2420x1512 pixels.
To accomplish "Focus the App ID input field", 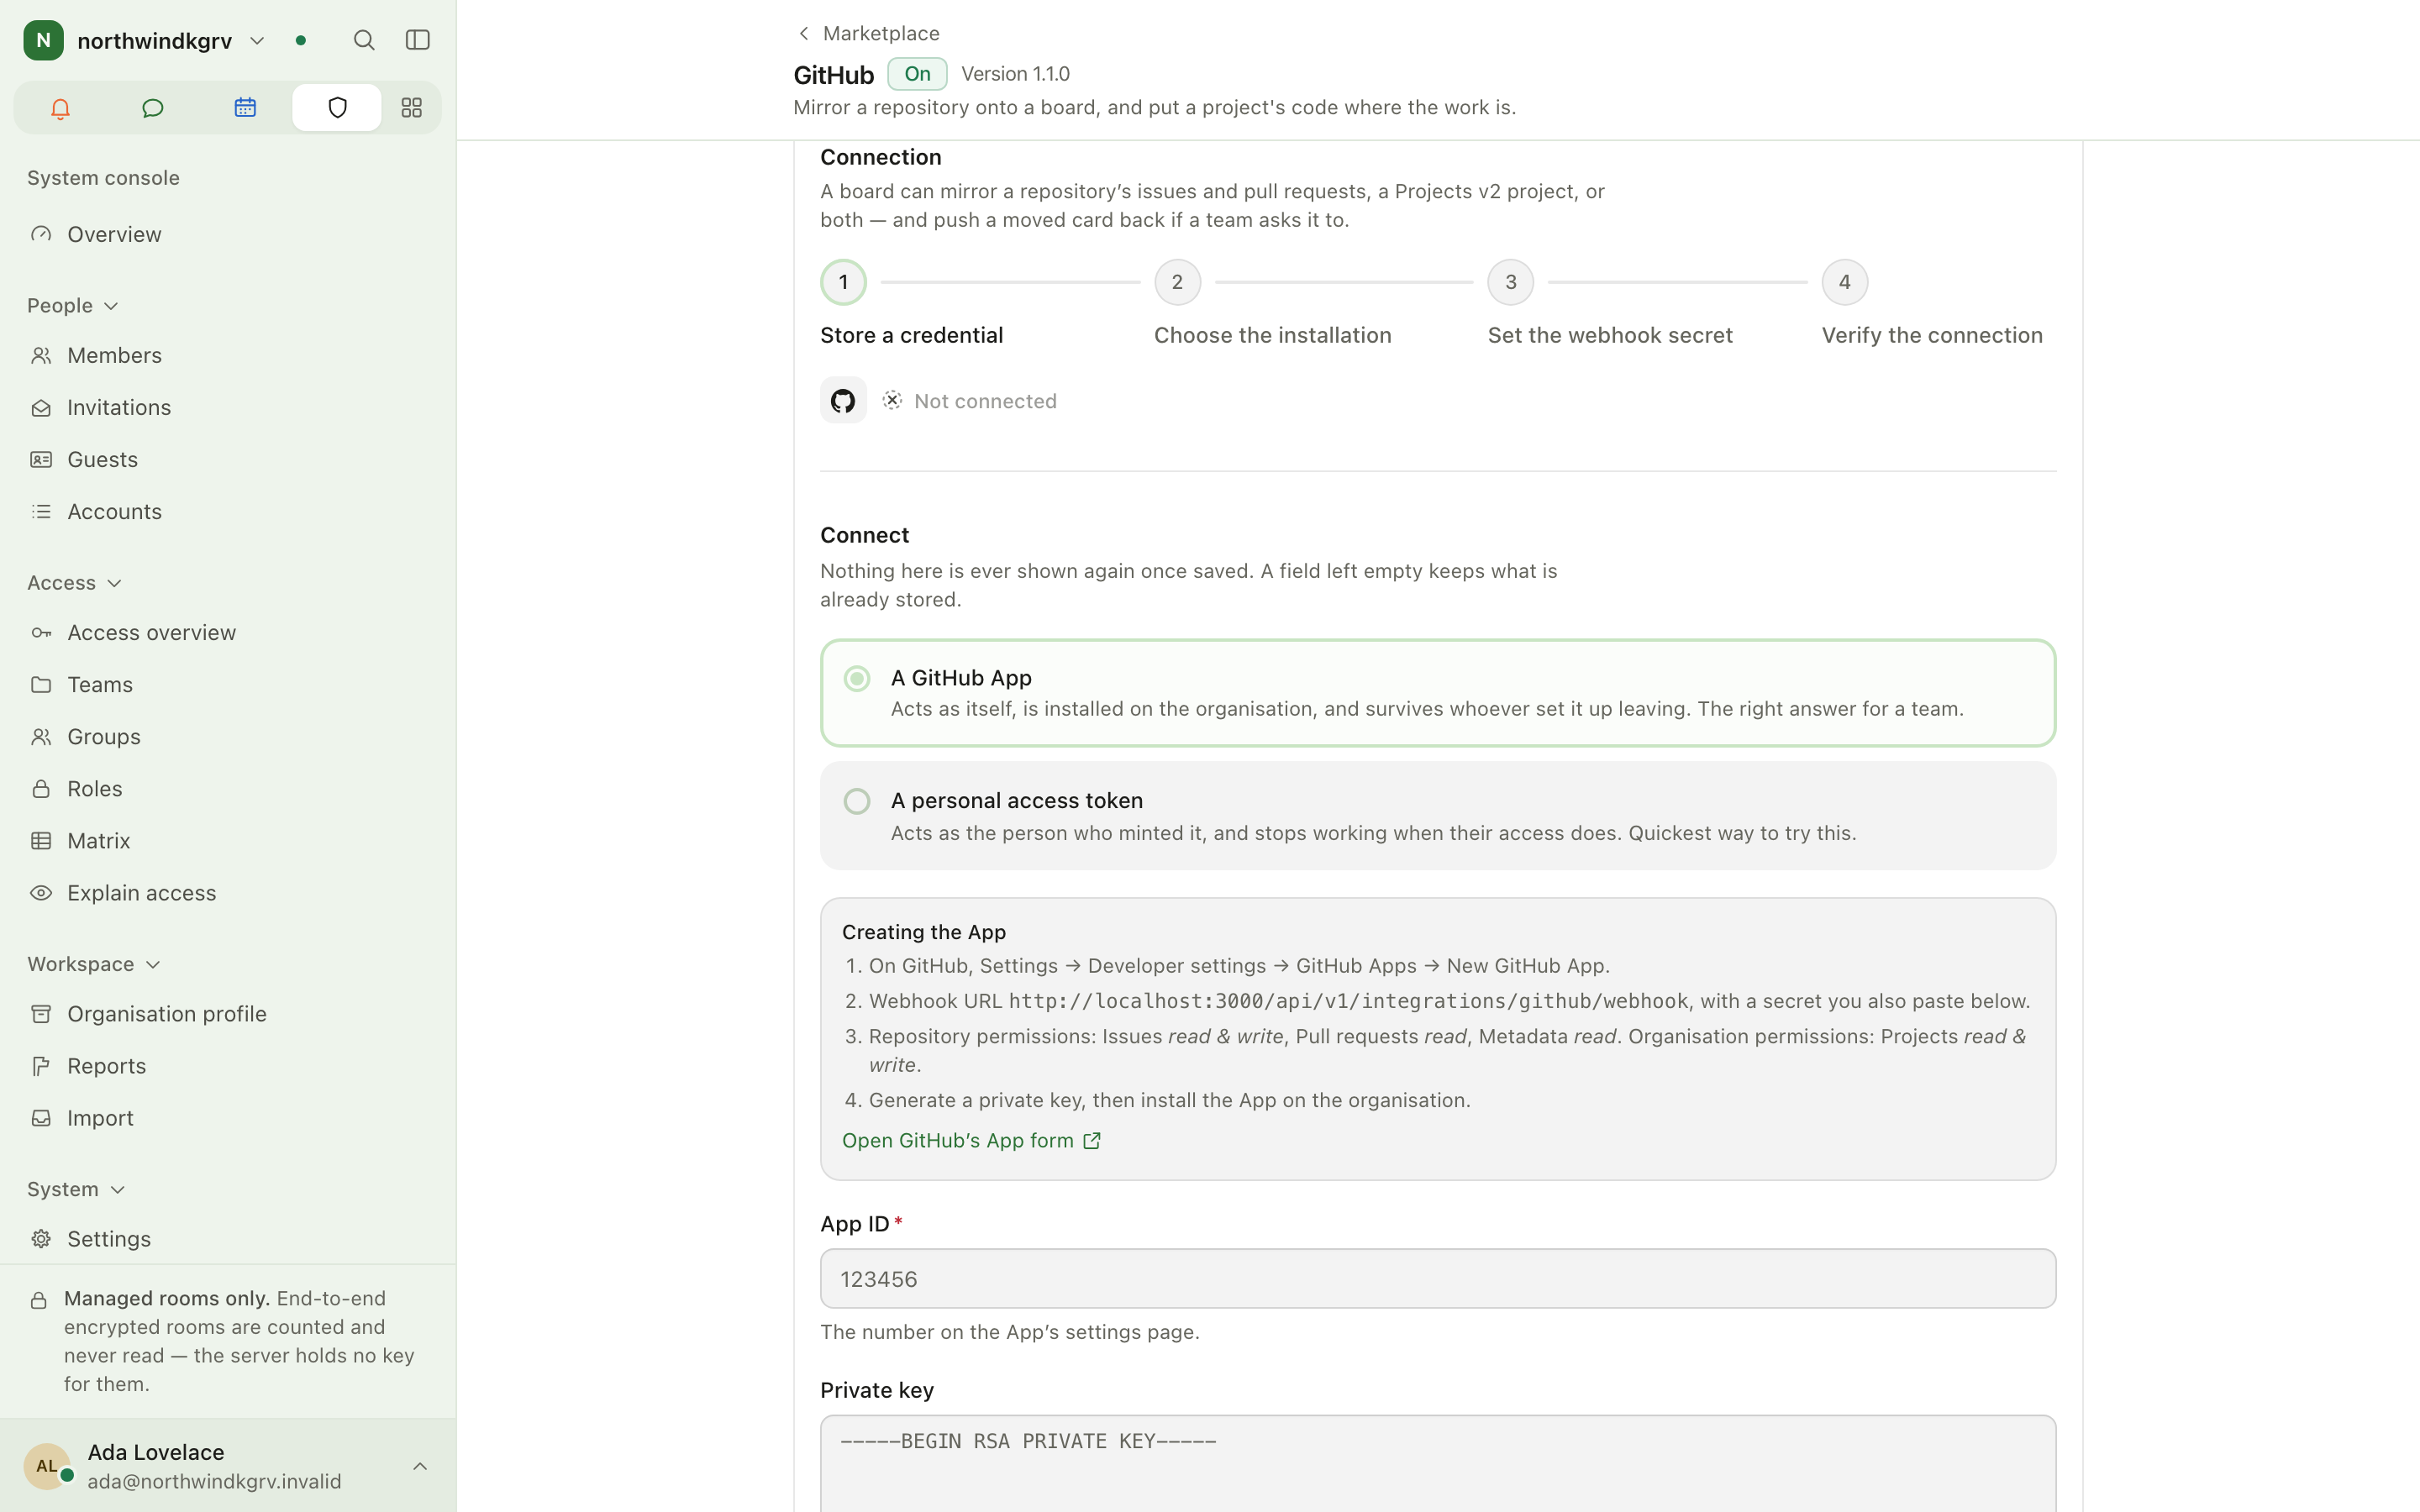I will 1438,1278.
